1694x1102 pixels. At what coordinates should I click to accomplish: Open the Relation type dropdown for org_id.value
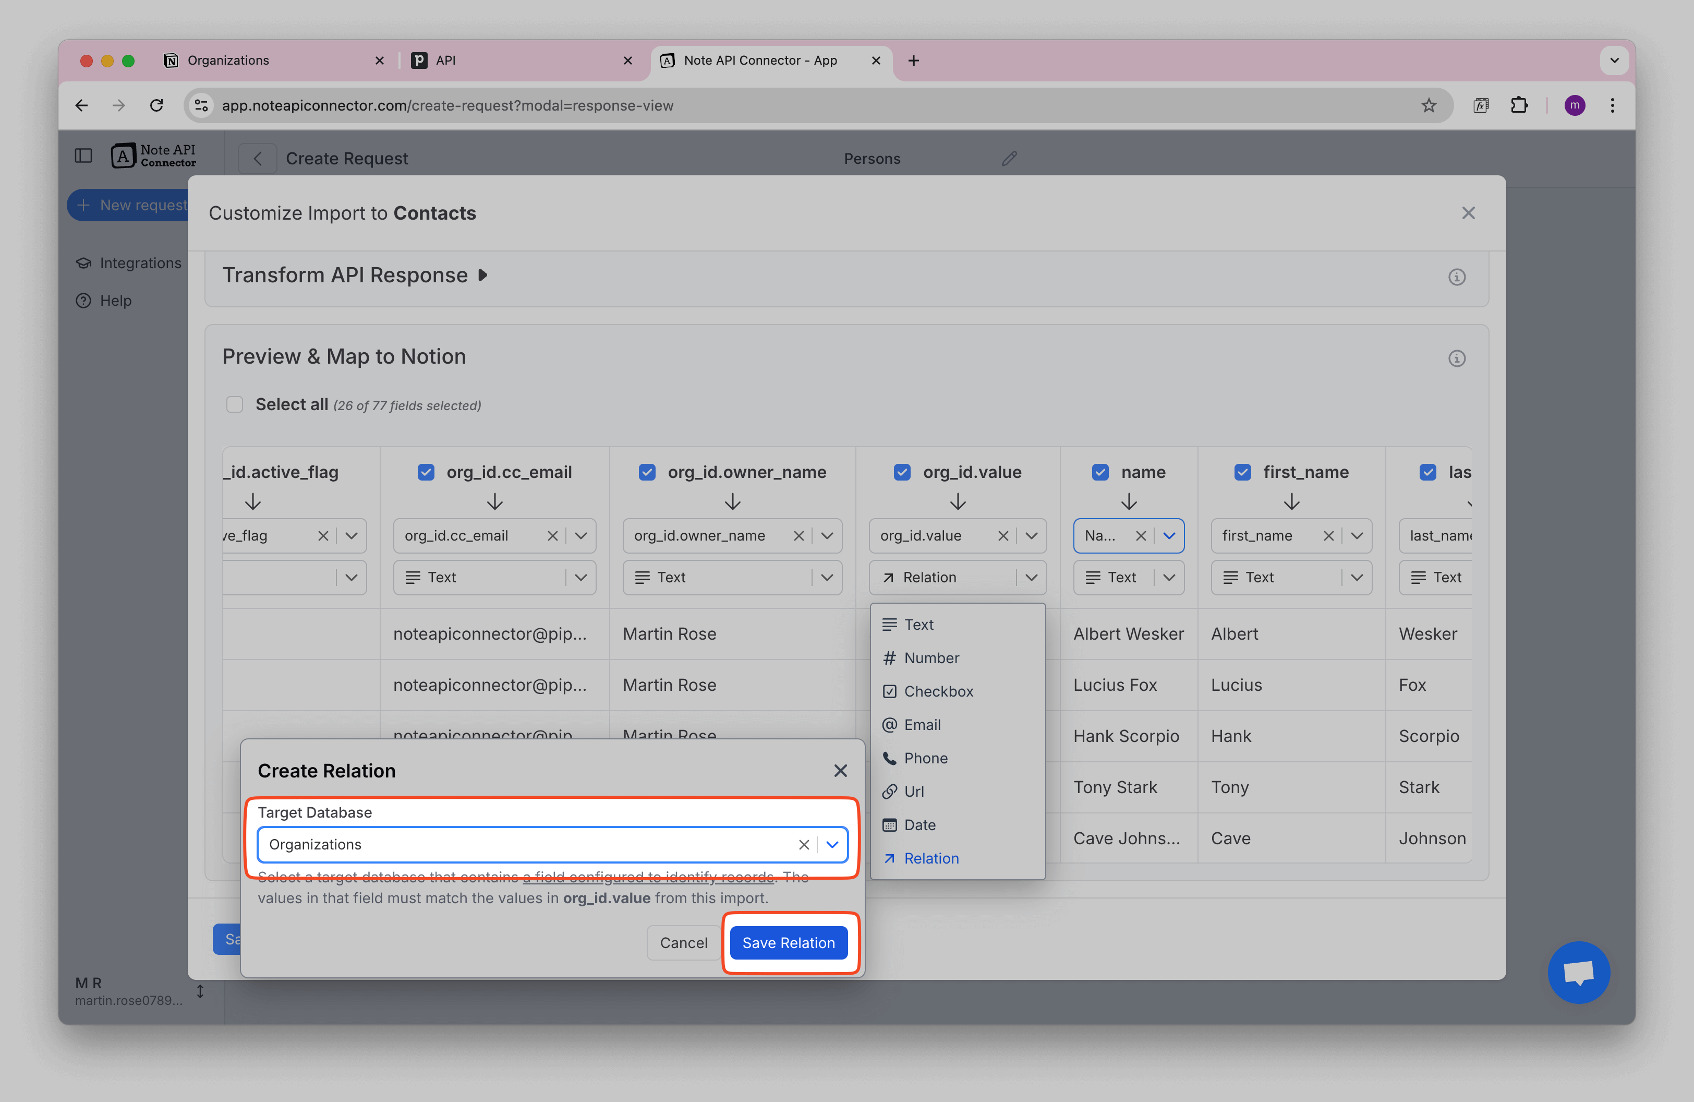tap(1031, 577)
